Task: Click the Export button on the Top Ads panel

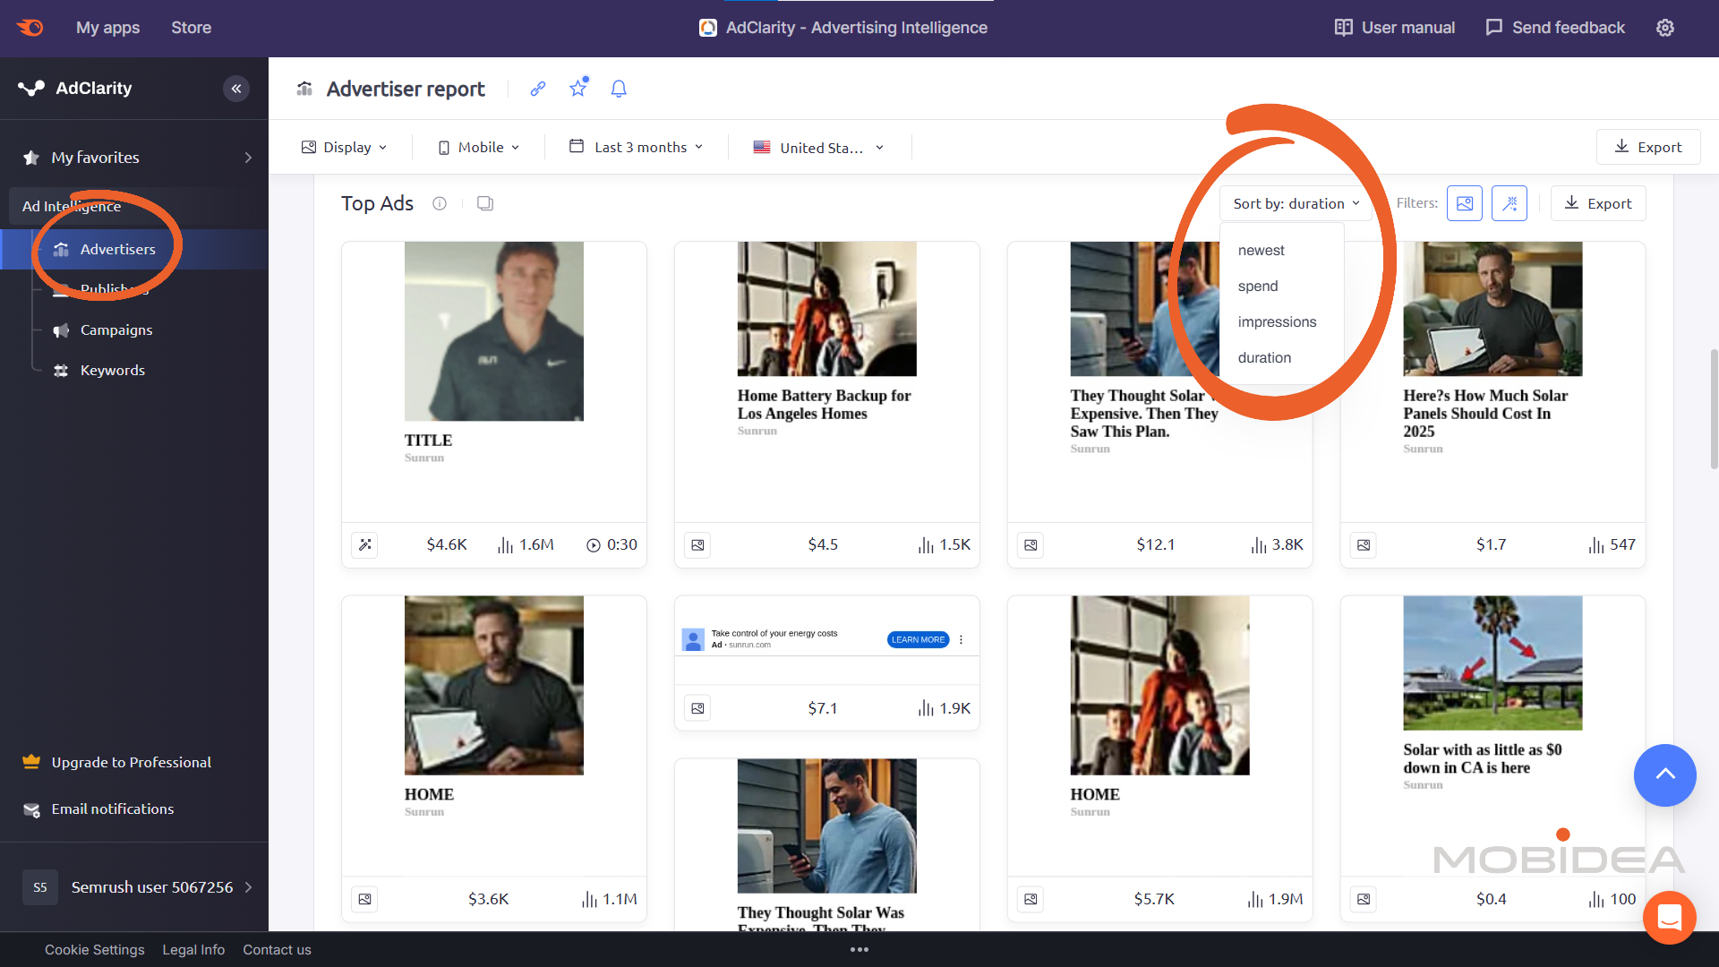Action: coord(1597,203)
